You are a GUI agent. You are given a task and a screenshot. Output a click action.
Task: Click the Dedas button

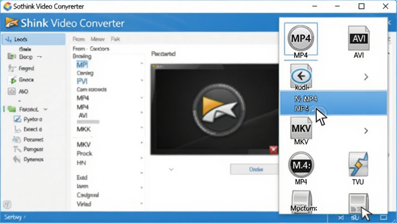pos(254,169)
